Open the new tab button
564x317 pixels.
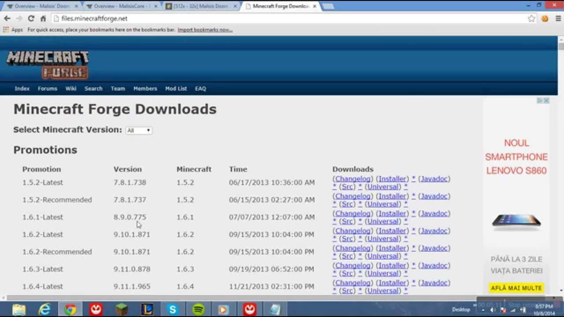click(328, 7)
